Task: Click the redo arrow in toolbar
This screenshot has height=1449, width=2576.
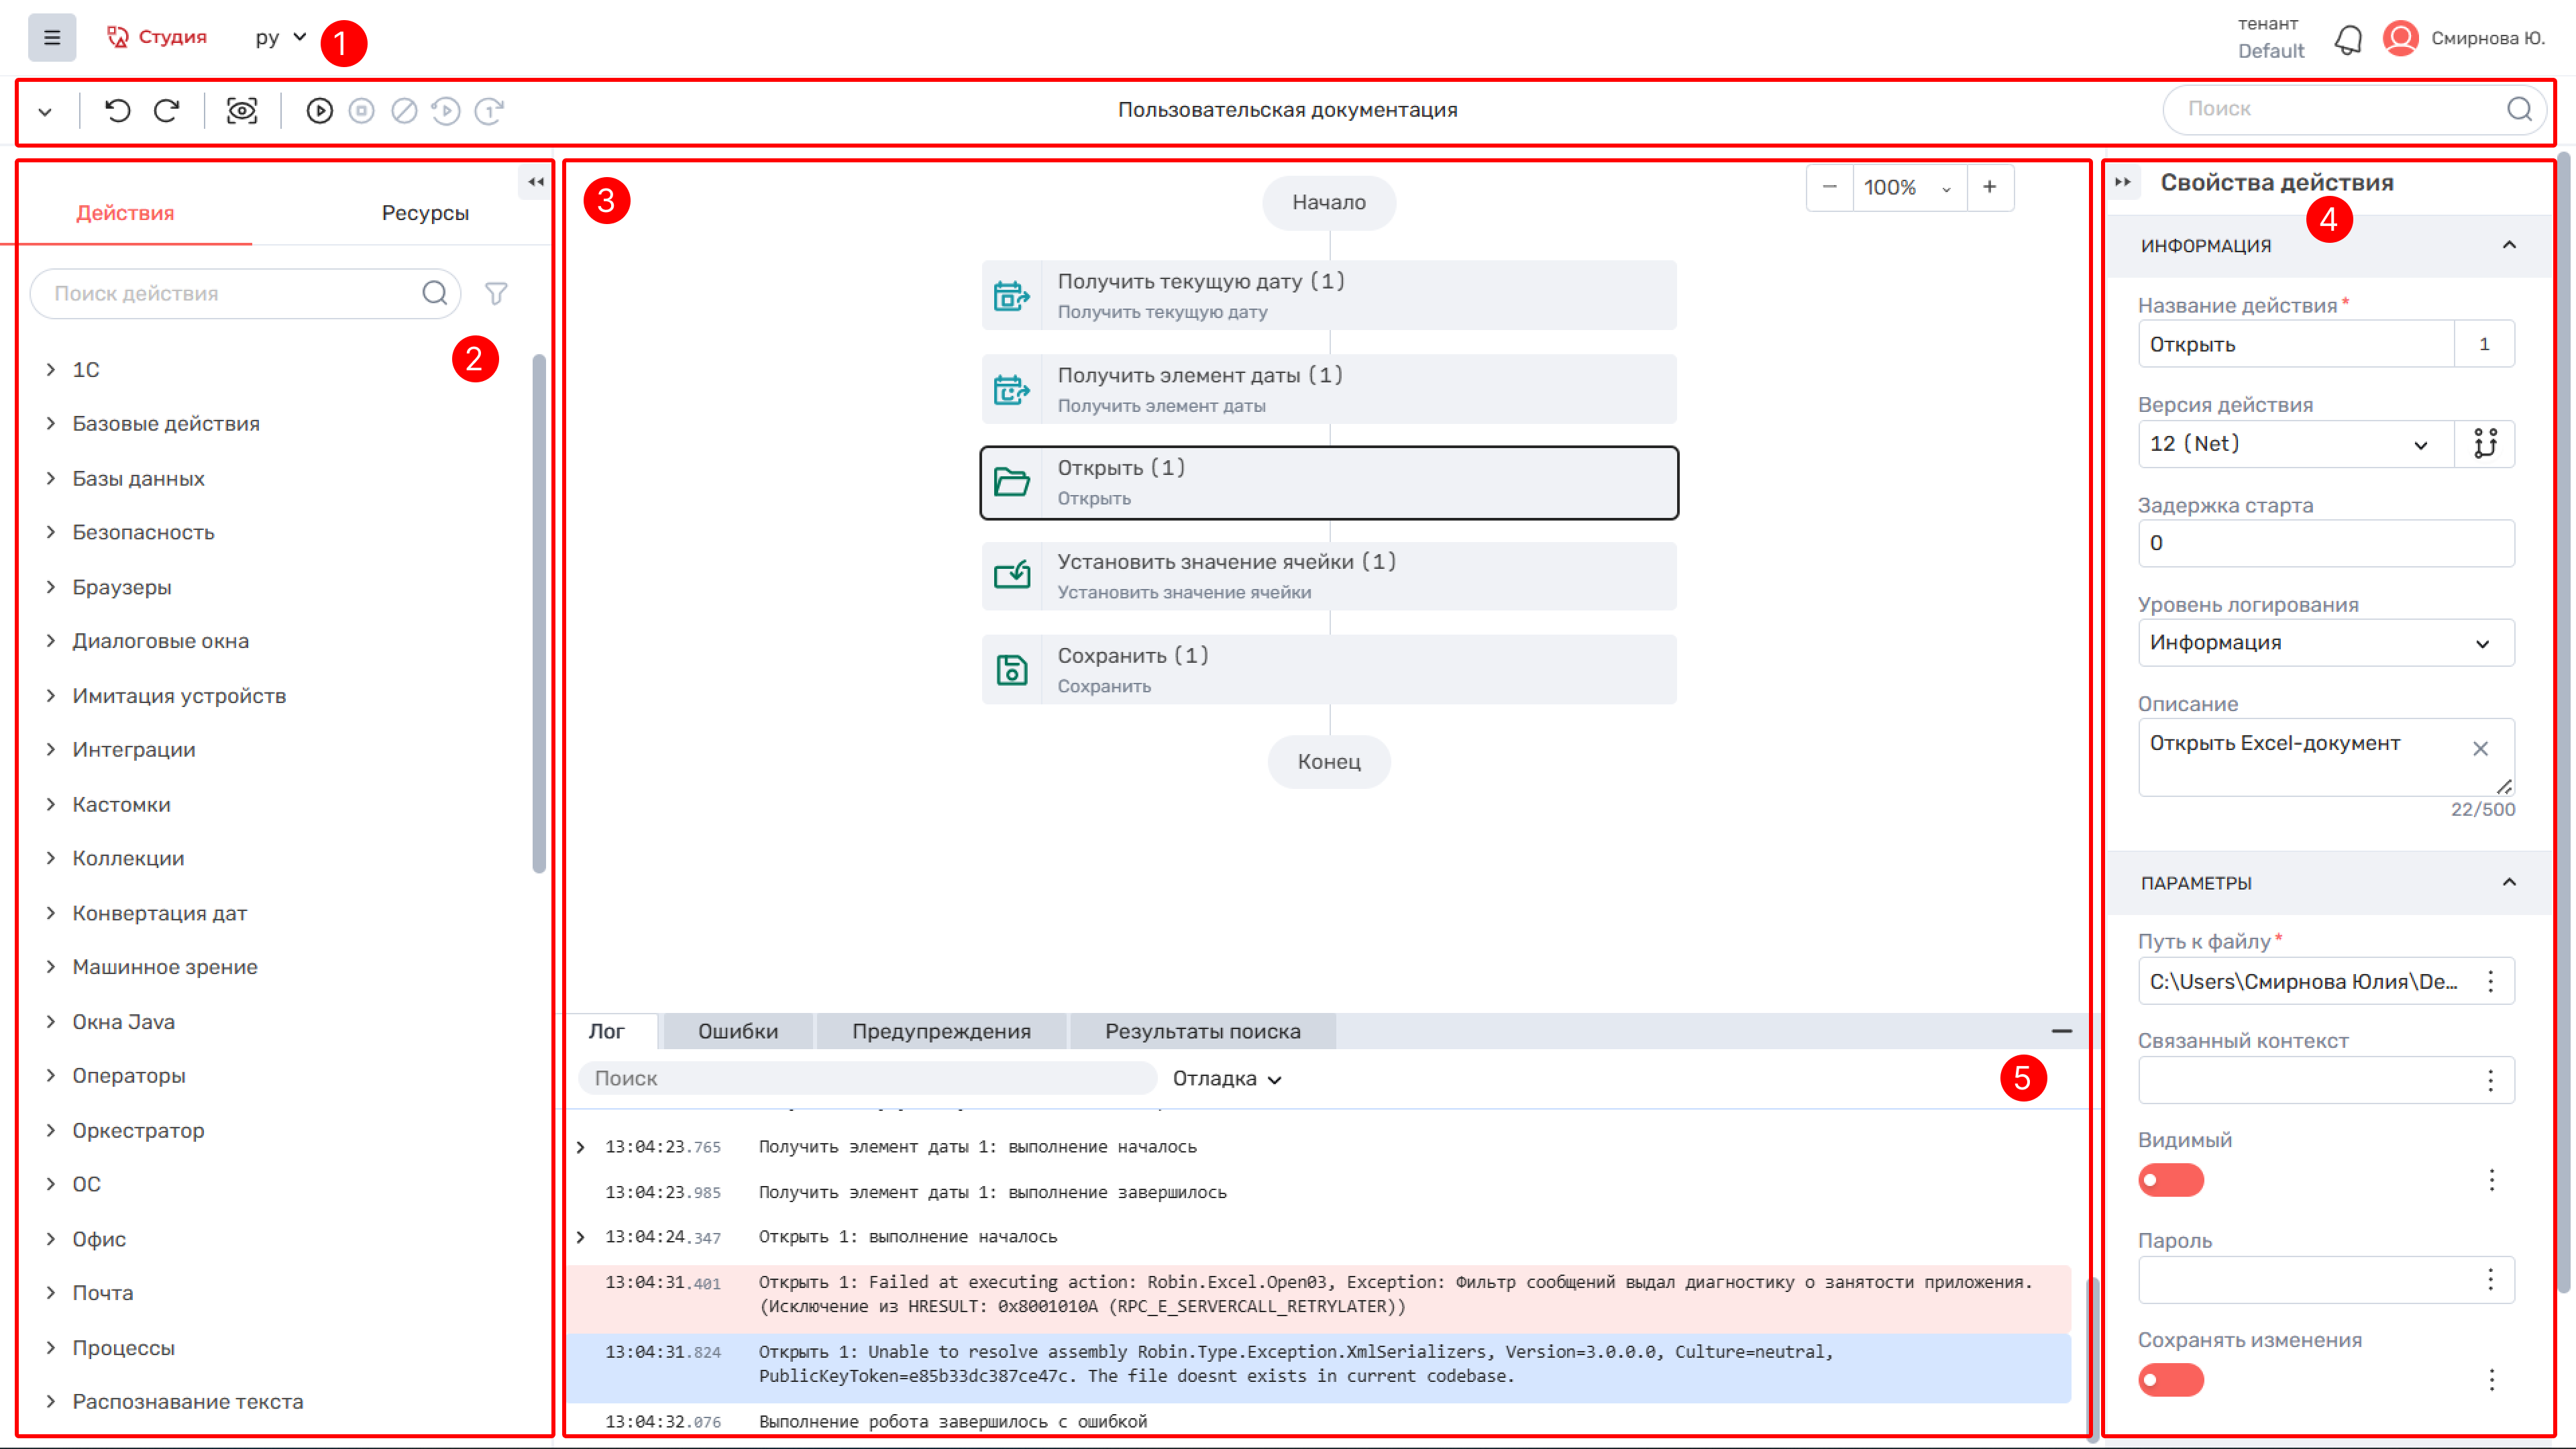Action: (166, 110)
